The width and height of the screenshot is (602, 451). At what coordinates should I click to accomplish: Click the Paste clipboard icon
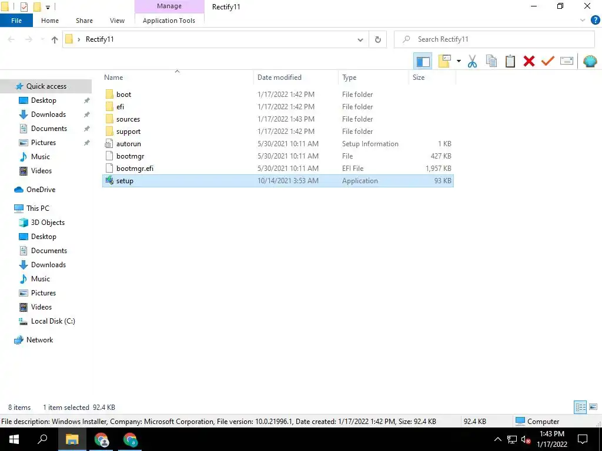point(510,61)
